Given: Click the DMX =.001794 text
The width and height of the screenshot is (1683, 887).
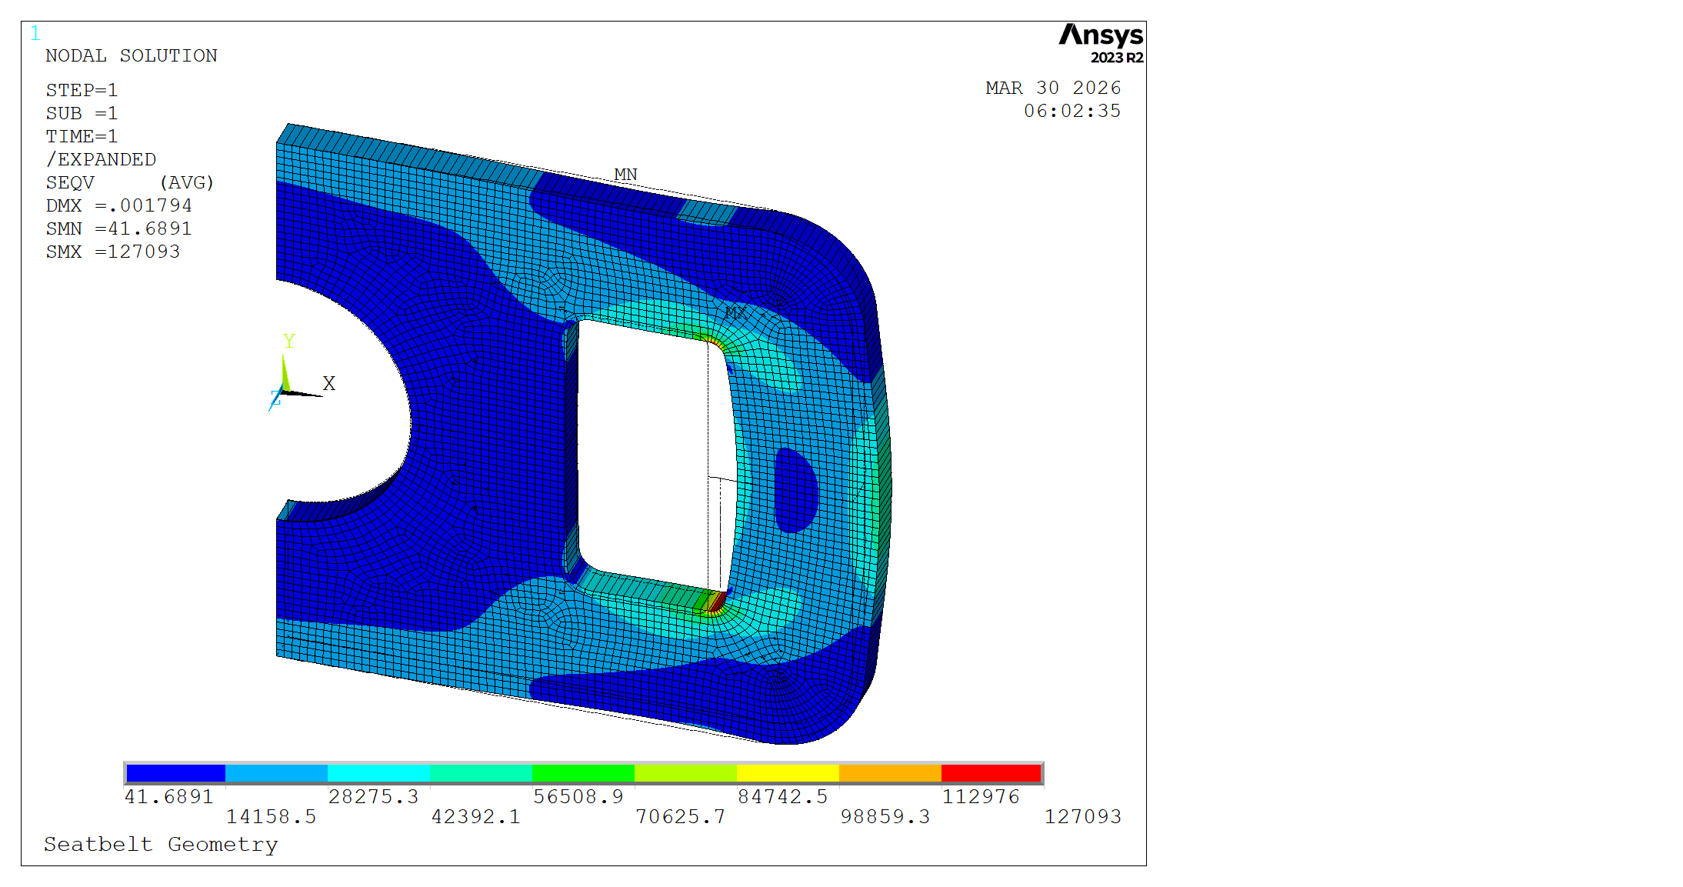Looking at the screenshot, I should pyautogui.click(x=118, y=205).
